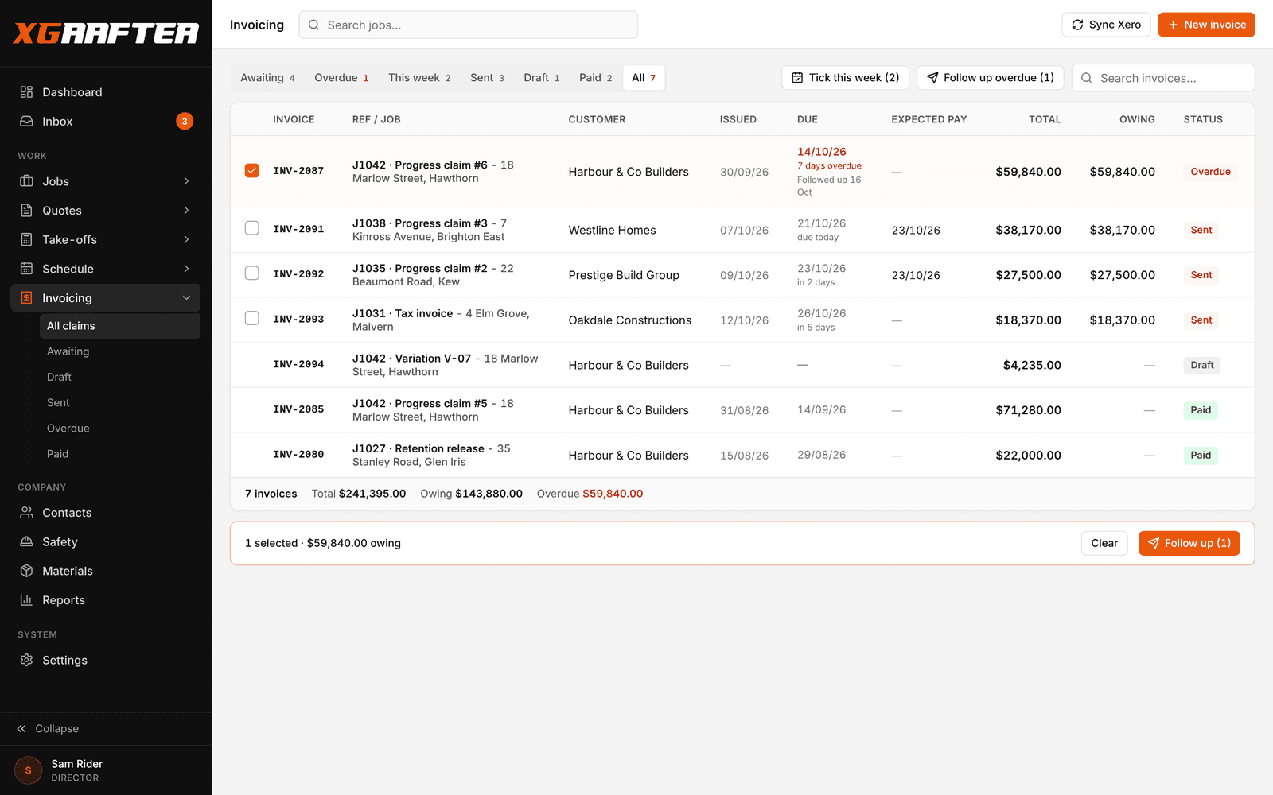The height and width of the screenshot is (795, 1273).
Task: Expand the Schedule submenu chevron
Action: [186, 269]
